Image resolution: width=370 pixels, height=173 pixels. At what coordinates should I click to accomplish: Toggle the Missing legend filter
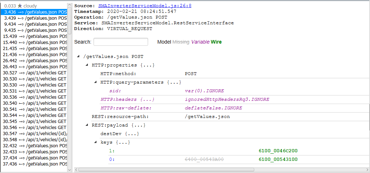181,42
